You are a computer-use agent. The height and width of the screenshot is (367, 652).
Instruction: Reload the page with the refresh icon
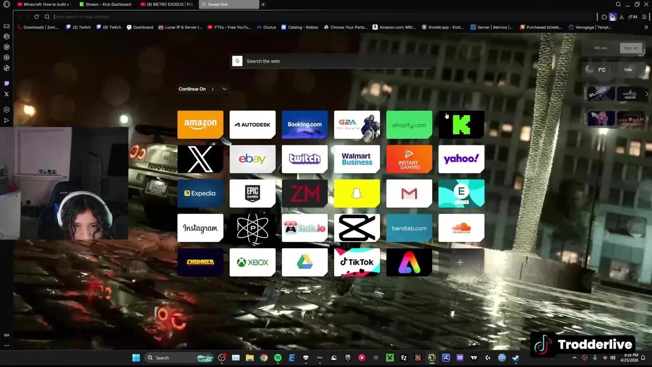[36, 17]
